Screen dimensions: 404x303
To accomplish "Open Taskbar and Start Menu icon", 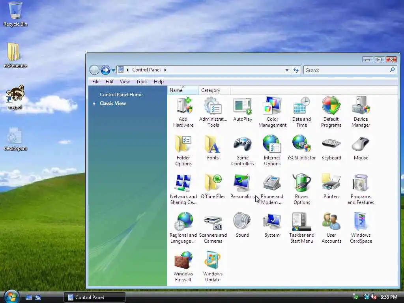I will click(302, 228).
